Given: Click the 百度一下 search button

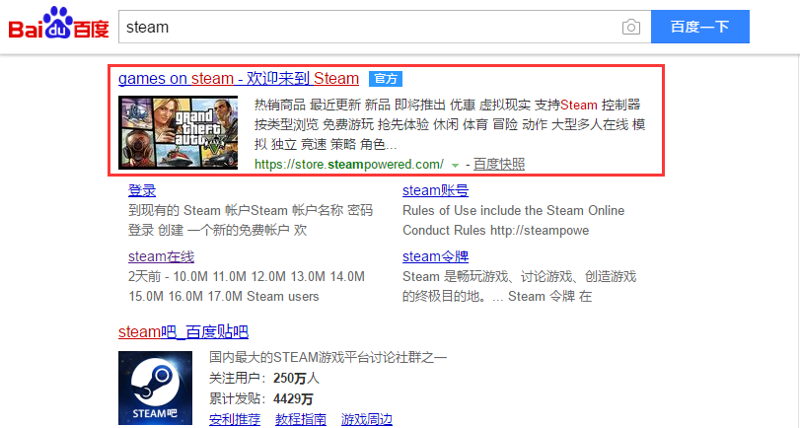Looking at the screenshot, I should click(x=700, y=27).
